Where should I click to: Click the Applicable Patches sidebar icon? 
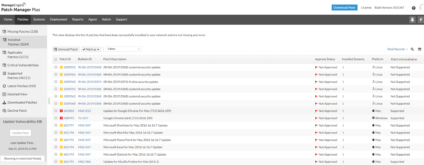(x=4, y=53)
